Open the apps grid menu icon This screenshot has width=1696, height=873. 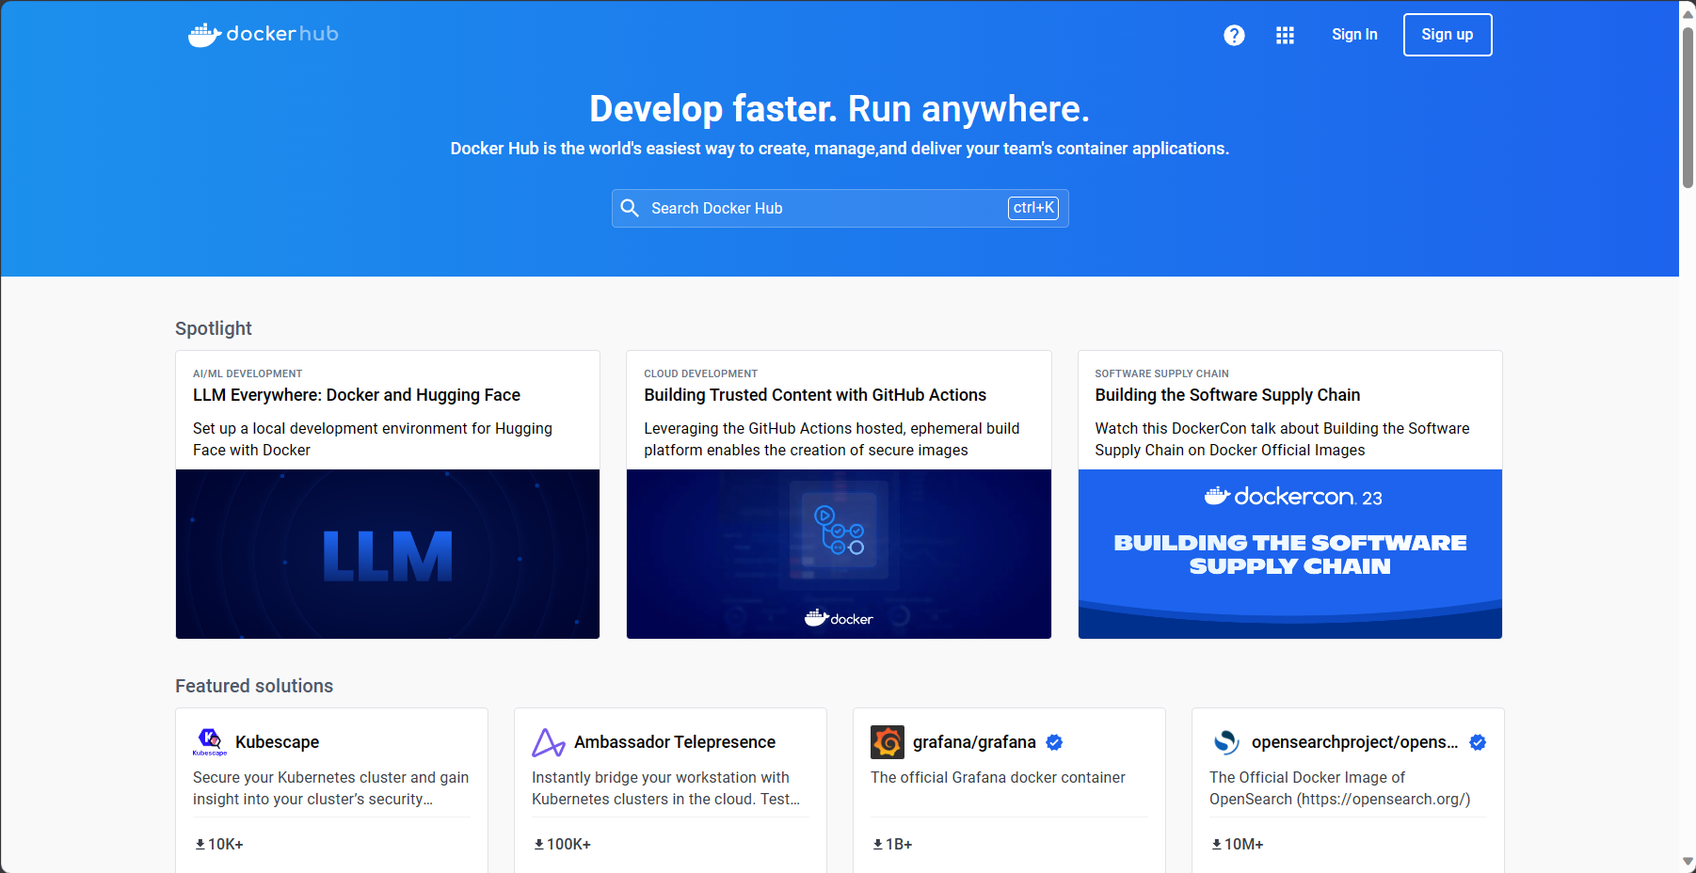coord(1285,35)
